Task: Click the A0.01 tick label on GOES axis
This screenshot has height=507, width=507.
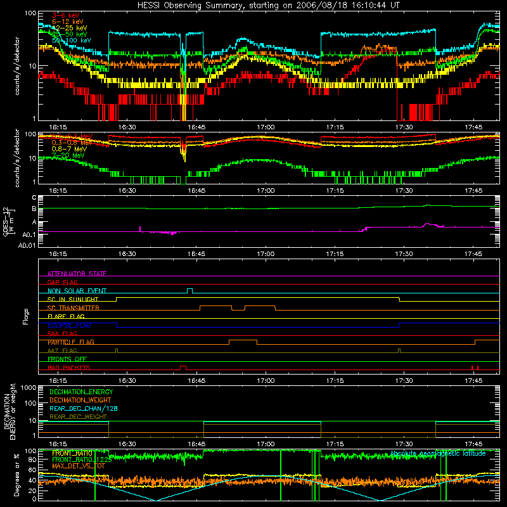Action: pyautogui.click(x=27, y=245)
